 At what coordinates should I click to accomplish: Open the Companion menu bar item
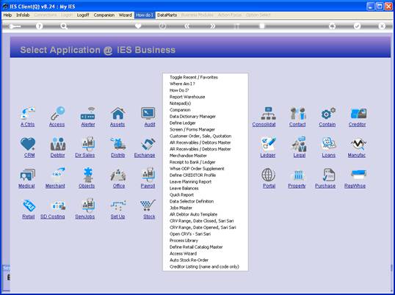104,15
